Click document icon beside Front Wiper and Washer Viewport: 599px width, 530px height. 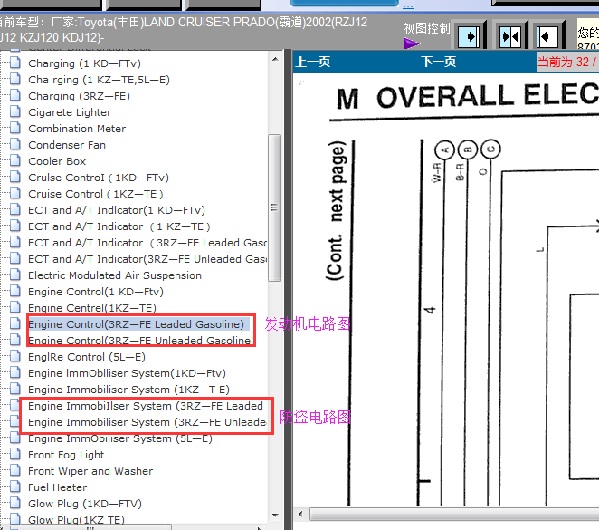pos(15,470)
